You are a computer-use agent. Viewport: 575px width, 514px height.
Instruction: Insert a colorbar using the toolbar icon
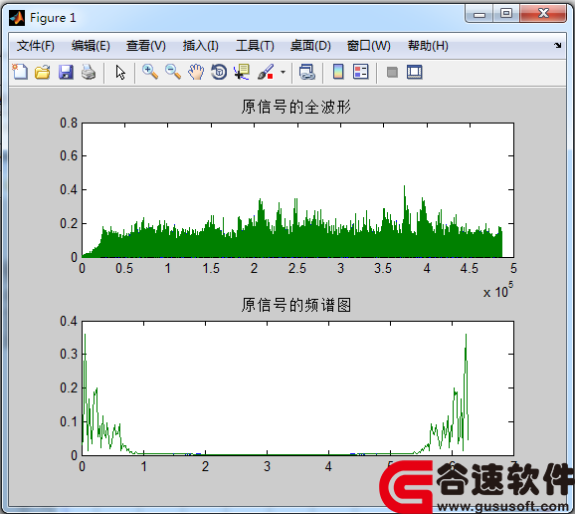coord(338,72)
